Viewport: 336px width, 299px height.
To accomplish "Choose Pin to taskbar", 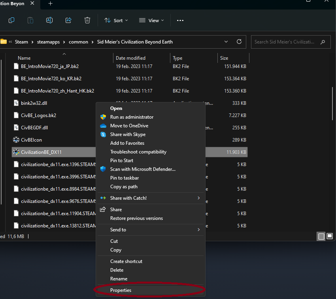I will coord(151,178).
